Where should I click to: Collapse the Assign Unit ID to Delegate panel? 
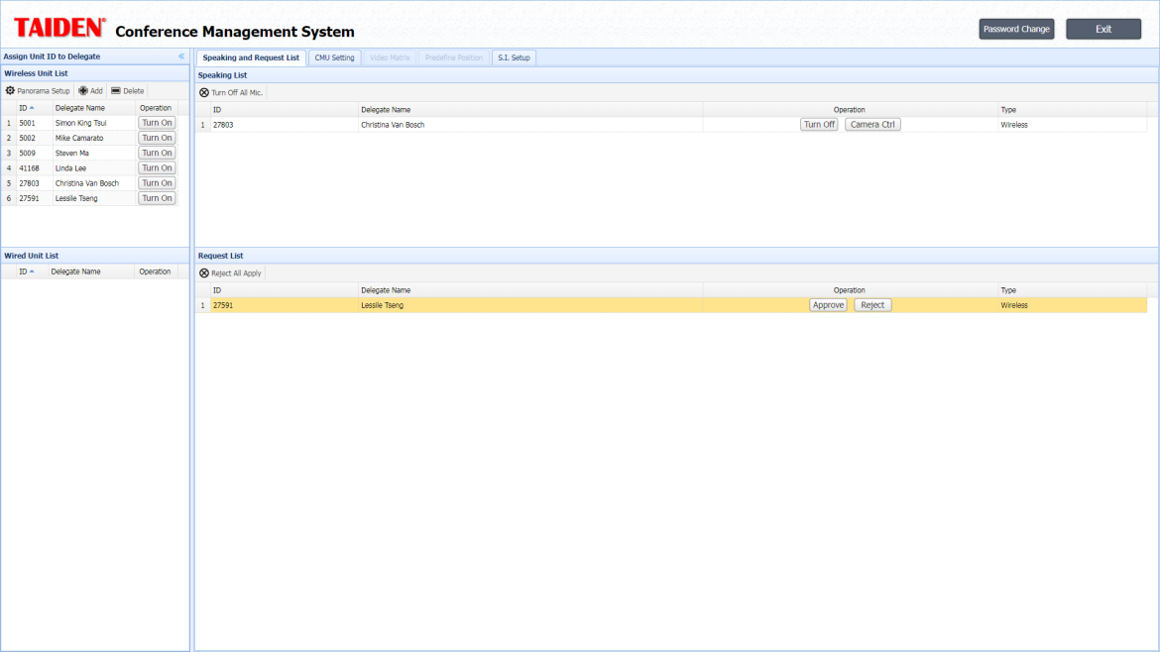(x=181, y=56)
